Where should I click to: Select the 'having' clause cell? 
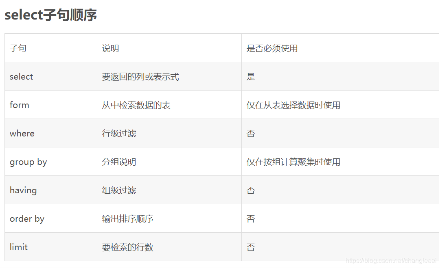pos(51,190)
